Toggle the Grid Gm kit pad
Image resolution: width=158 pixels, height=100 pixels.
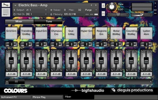point(11,33)
